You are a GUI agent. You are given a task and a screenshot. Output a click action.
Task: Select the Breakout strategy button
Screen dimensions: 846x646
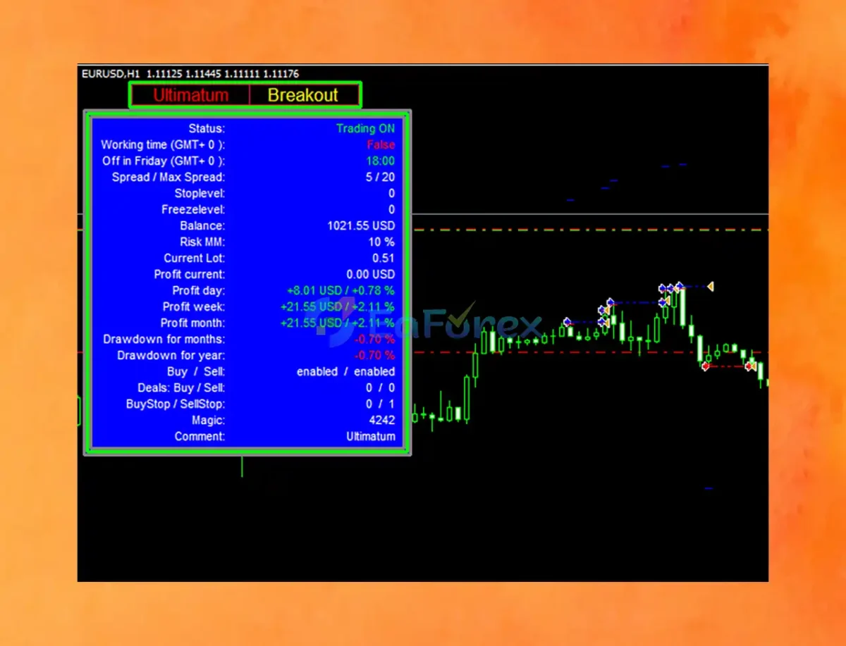point(304,95)
